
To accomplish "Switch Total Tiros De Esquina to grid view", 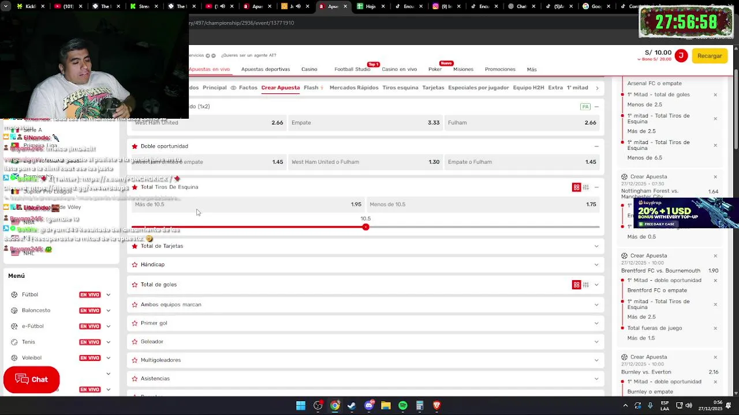I will coord(576,187).
